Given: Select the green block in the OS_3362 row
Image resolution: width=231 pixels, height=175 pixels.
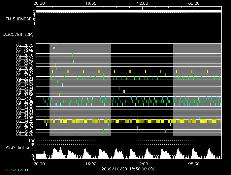Looking at the screenshot, I should tap(58, 81).
